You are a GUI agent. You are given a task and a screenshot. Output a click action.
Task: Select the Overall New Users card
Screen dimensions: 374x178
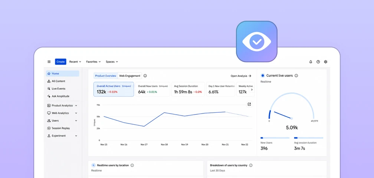tap(152, 89)
